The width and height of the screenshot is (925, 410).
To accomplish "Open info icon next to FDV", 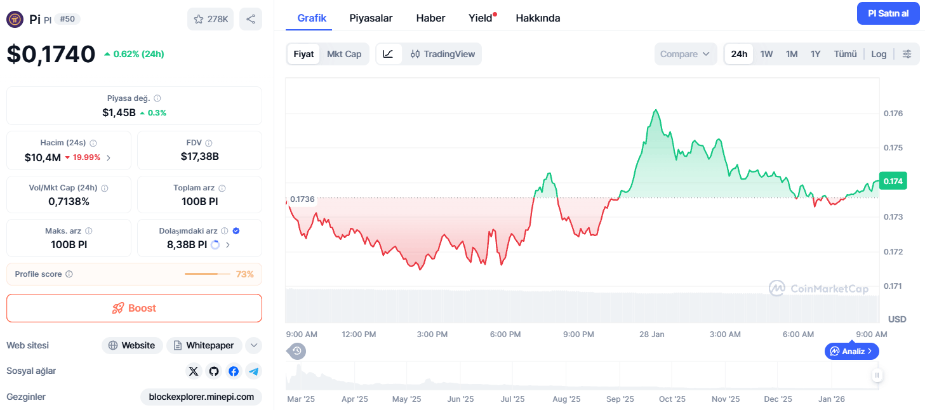I will 209,143.
